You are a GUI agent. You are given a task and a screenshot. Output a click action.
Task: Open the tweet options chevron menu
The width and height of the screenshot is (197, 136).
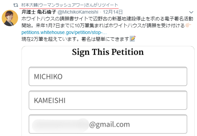click(191, 12)
